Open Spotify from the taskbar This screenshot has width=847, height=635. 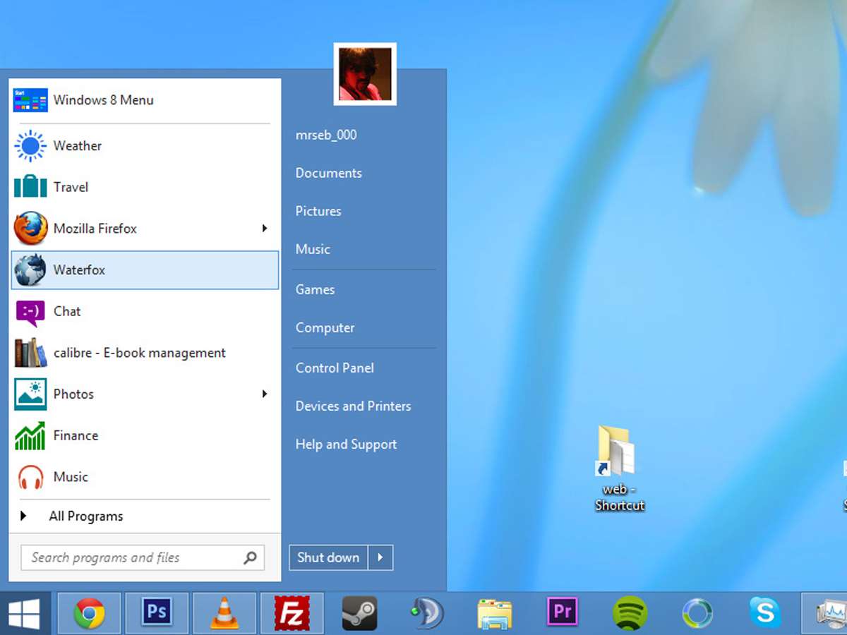click(628, 612)
